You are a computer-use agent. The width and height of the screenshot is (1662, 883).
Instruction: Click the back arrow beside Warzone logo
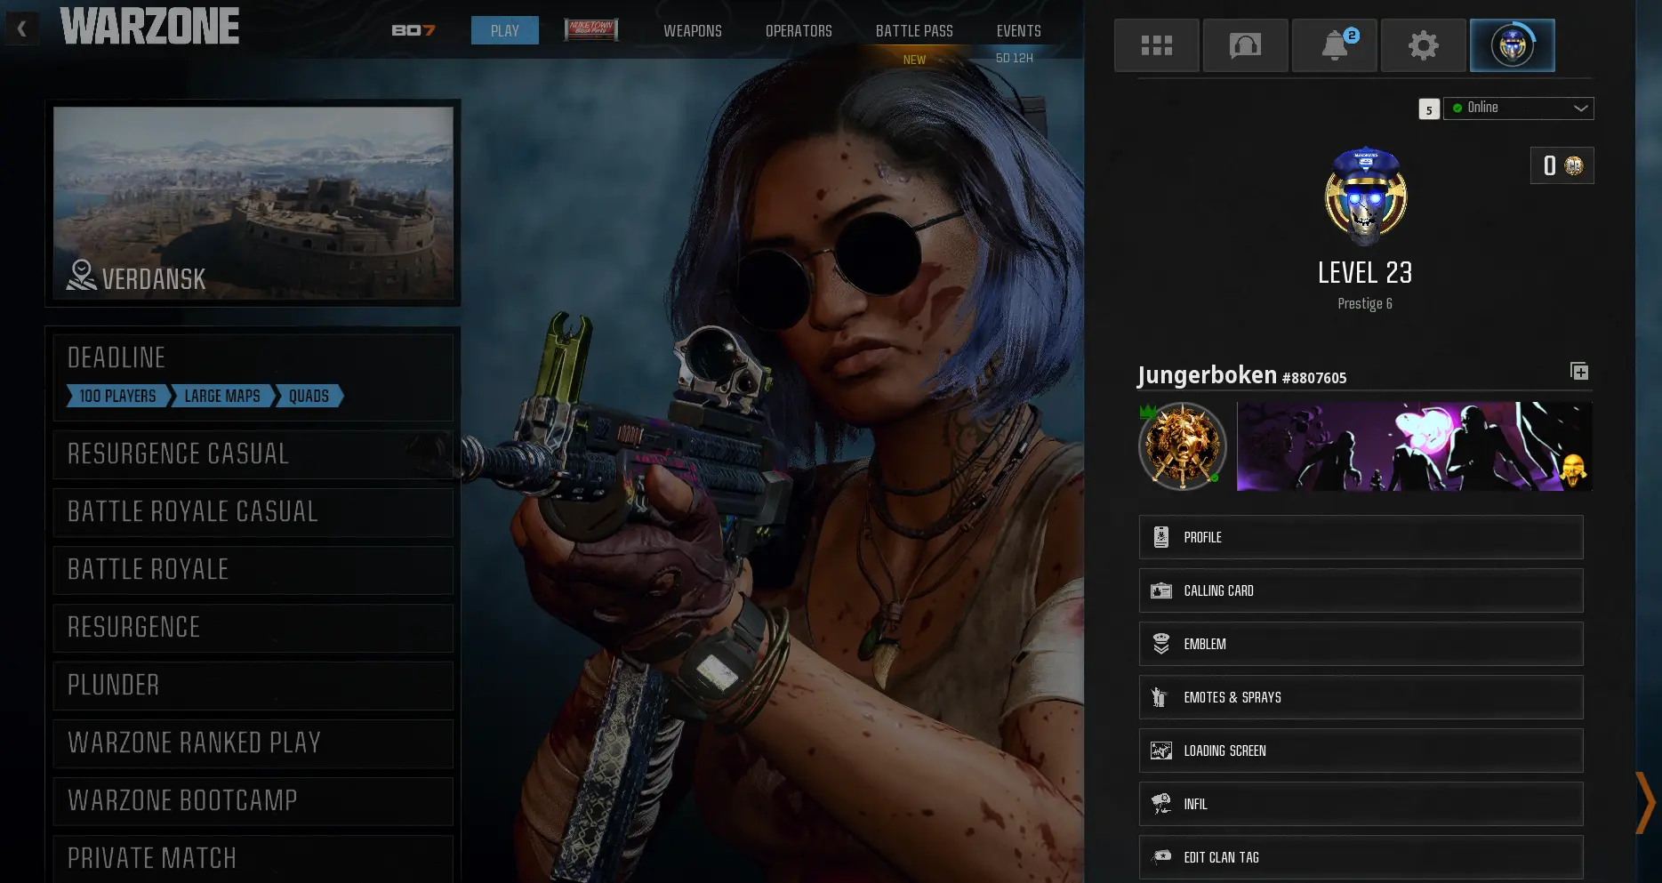[x=22, y=29]
